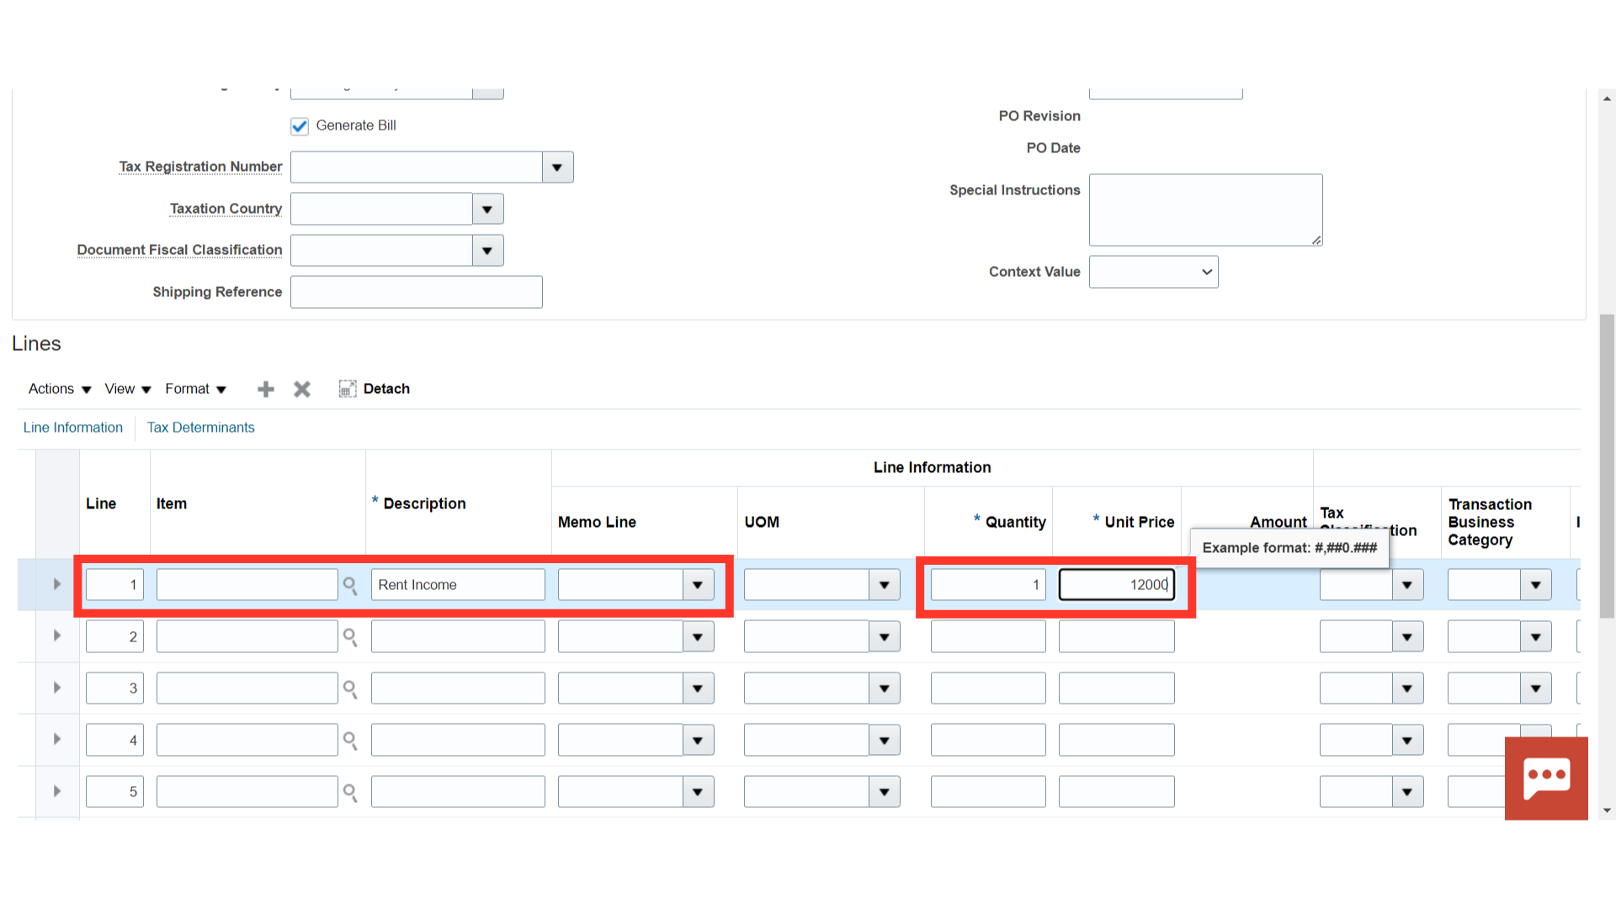This screenshot has height=909, width=1616.
Task: Click the Detach button label
Action: point(386,389)
